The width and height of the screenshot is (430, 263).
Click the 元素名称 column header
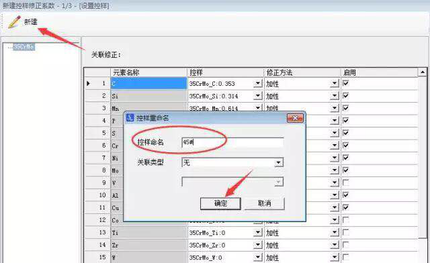click(x=148, y=72)
